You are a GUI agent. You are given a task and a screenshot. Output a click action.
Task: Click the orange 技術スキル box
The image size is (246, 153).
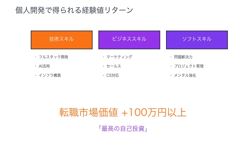(61, 40)
